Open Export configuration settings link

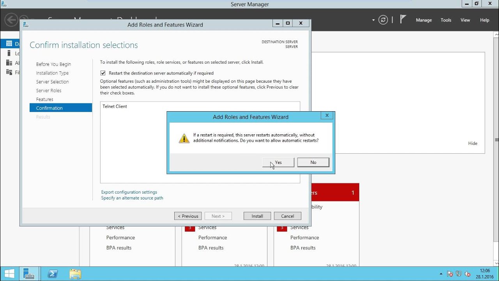click(x=129, y=192)
